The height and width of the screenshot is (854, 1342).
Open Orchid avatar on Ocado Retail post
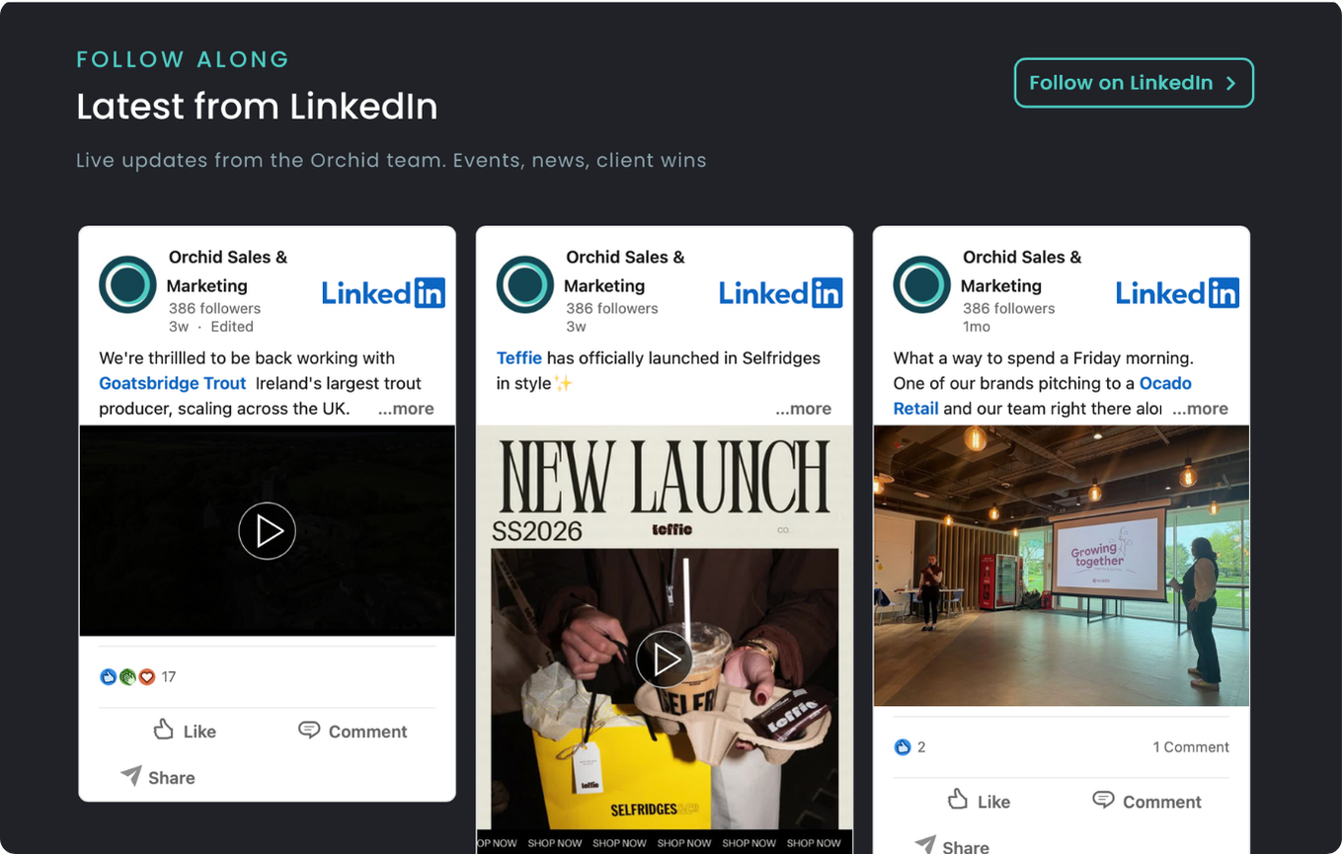pos(921,284)
